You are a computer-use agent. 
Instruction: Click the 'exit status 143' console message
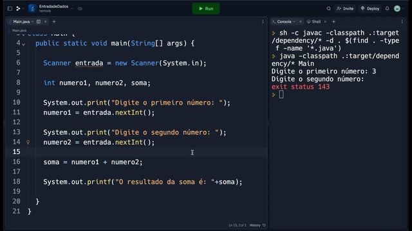click(x=301, y=87)
